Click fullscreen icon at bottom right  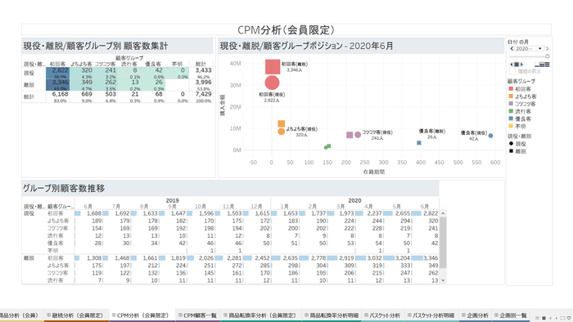[x=563, y=318]
